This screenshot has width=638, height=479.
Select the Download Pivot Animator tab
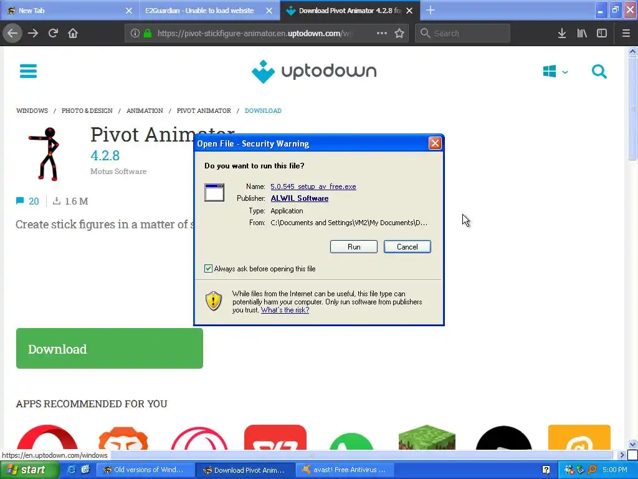coord(350,11)
